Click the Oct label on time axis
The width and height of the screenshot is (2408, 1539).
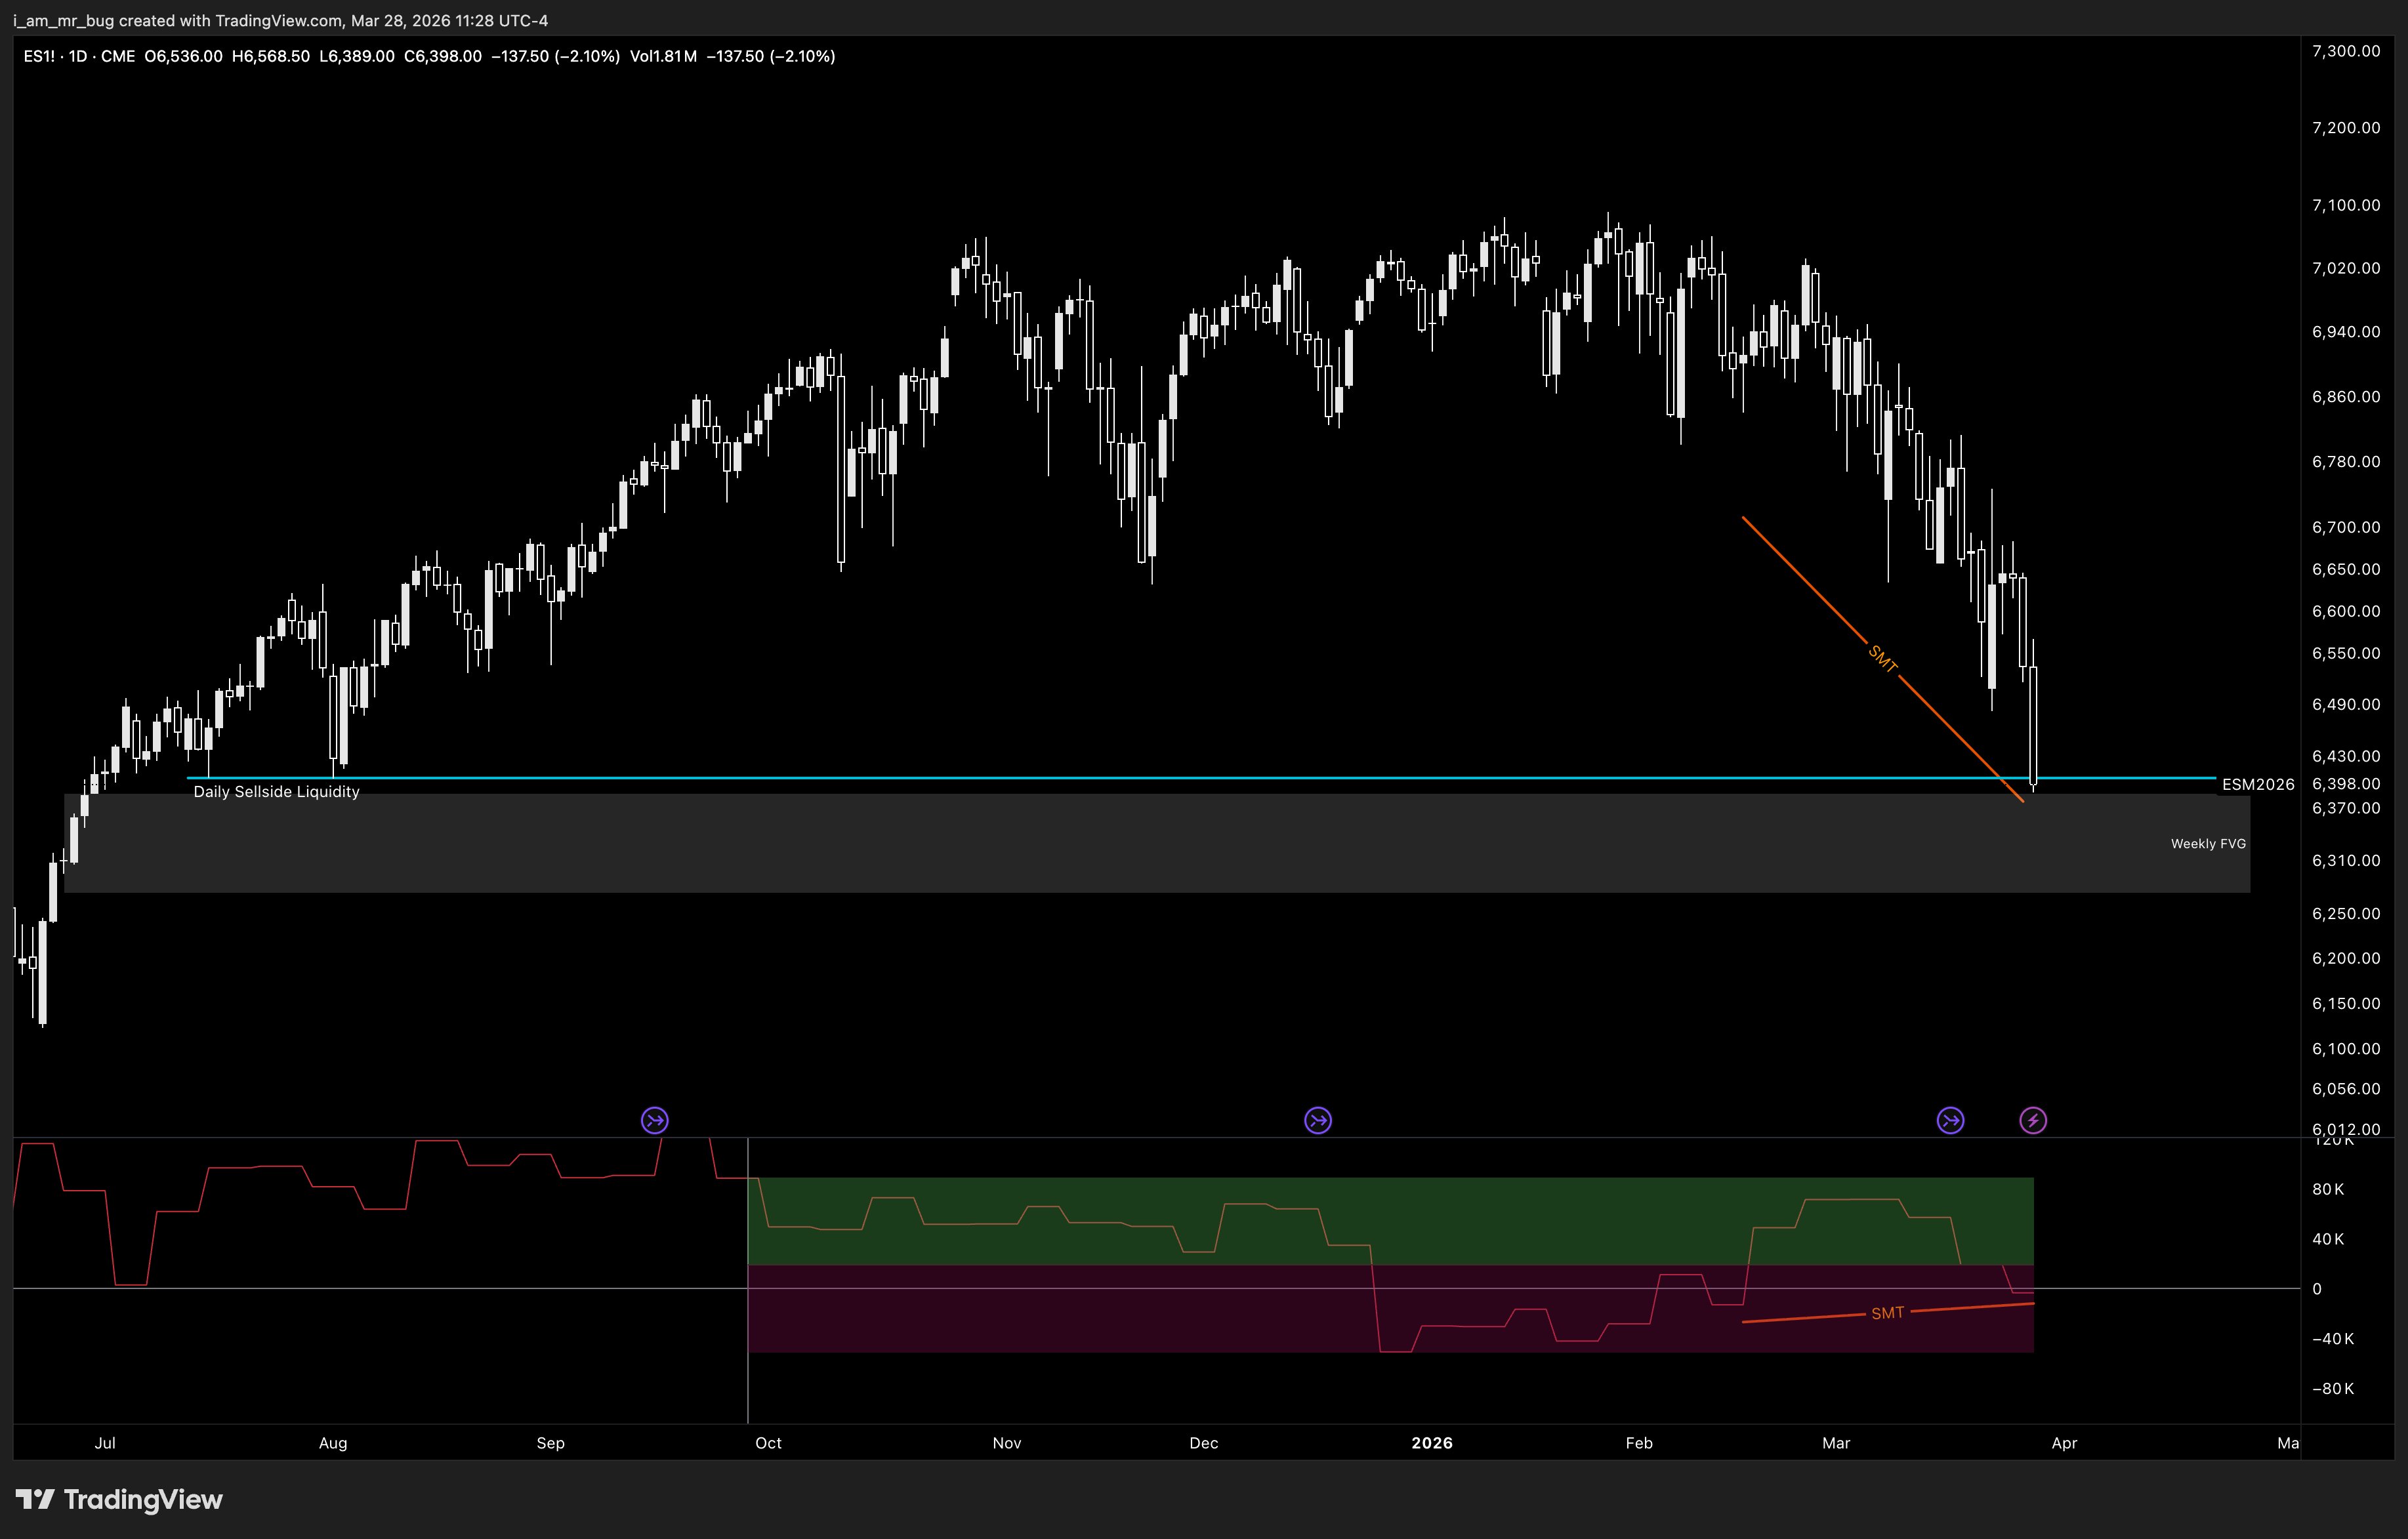768,1443
